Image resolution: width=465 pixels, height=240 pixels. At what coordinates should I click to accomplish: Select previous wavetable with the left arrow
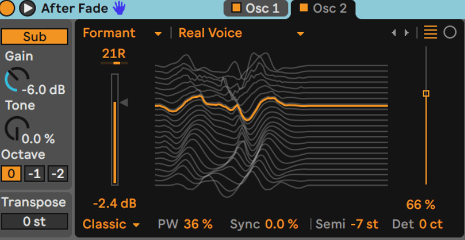click(x=394, y=33)
